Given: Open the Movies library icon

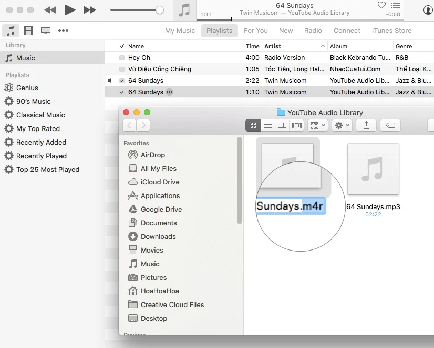Looking at the screenshot, I should point(28,31).
